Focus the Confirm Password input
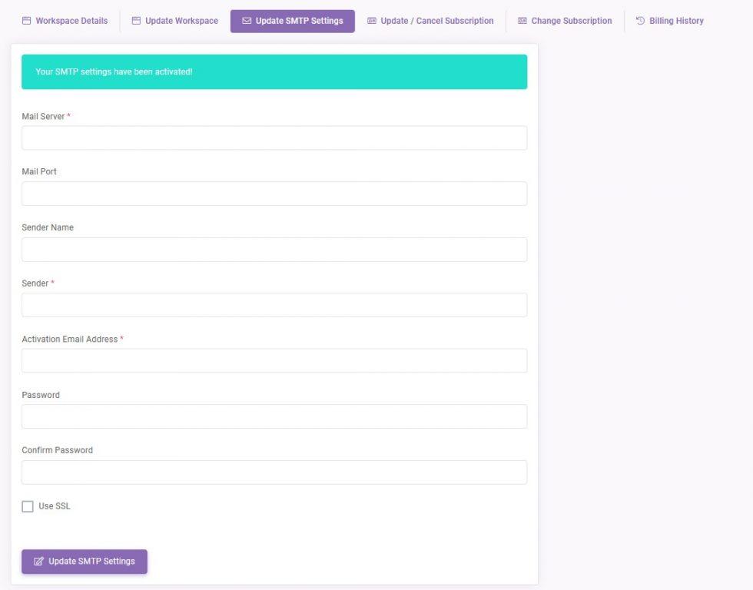Viewport: 753px width, 590px height. [274, 472]
